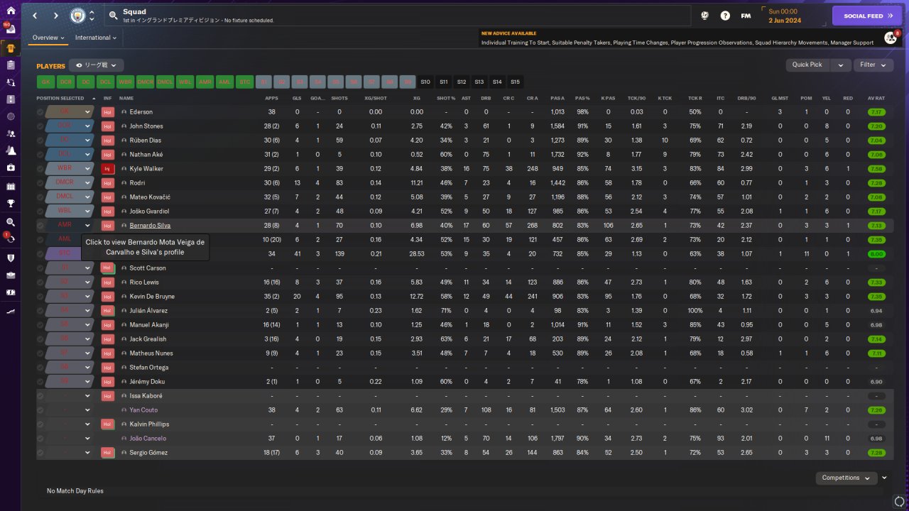
Task: Select the GK position slot
Action: pos(46,82)
